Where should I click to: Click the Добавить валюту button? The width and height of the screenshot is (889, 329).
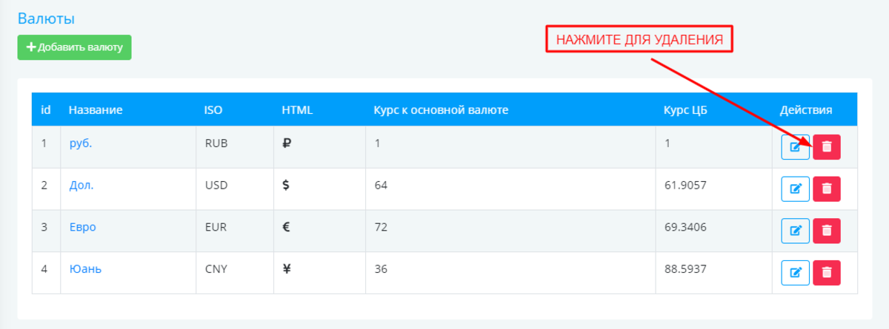coord(74,47)
